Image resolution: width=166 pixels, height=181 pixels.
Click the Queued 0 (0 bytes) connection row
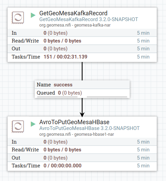[x=82, y=93]
